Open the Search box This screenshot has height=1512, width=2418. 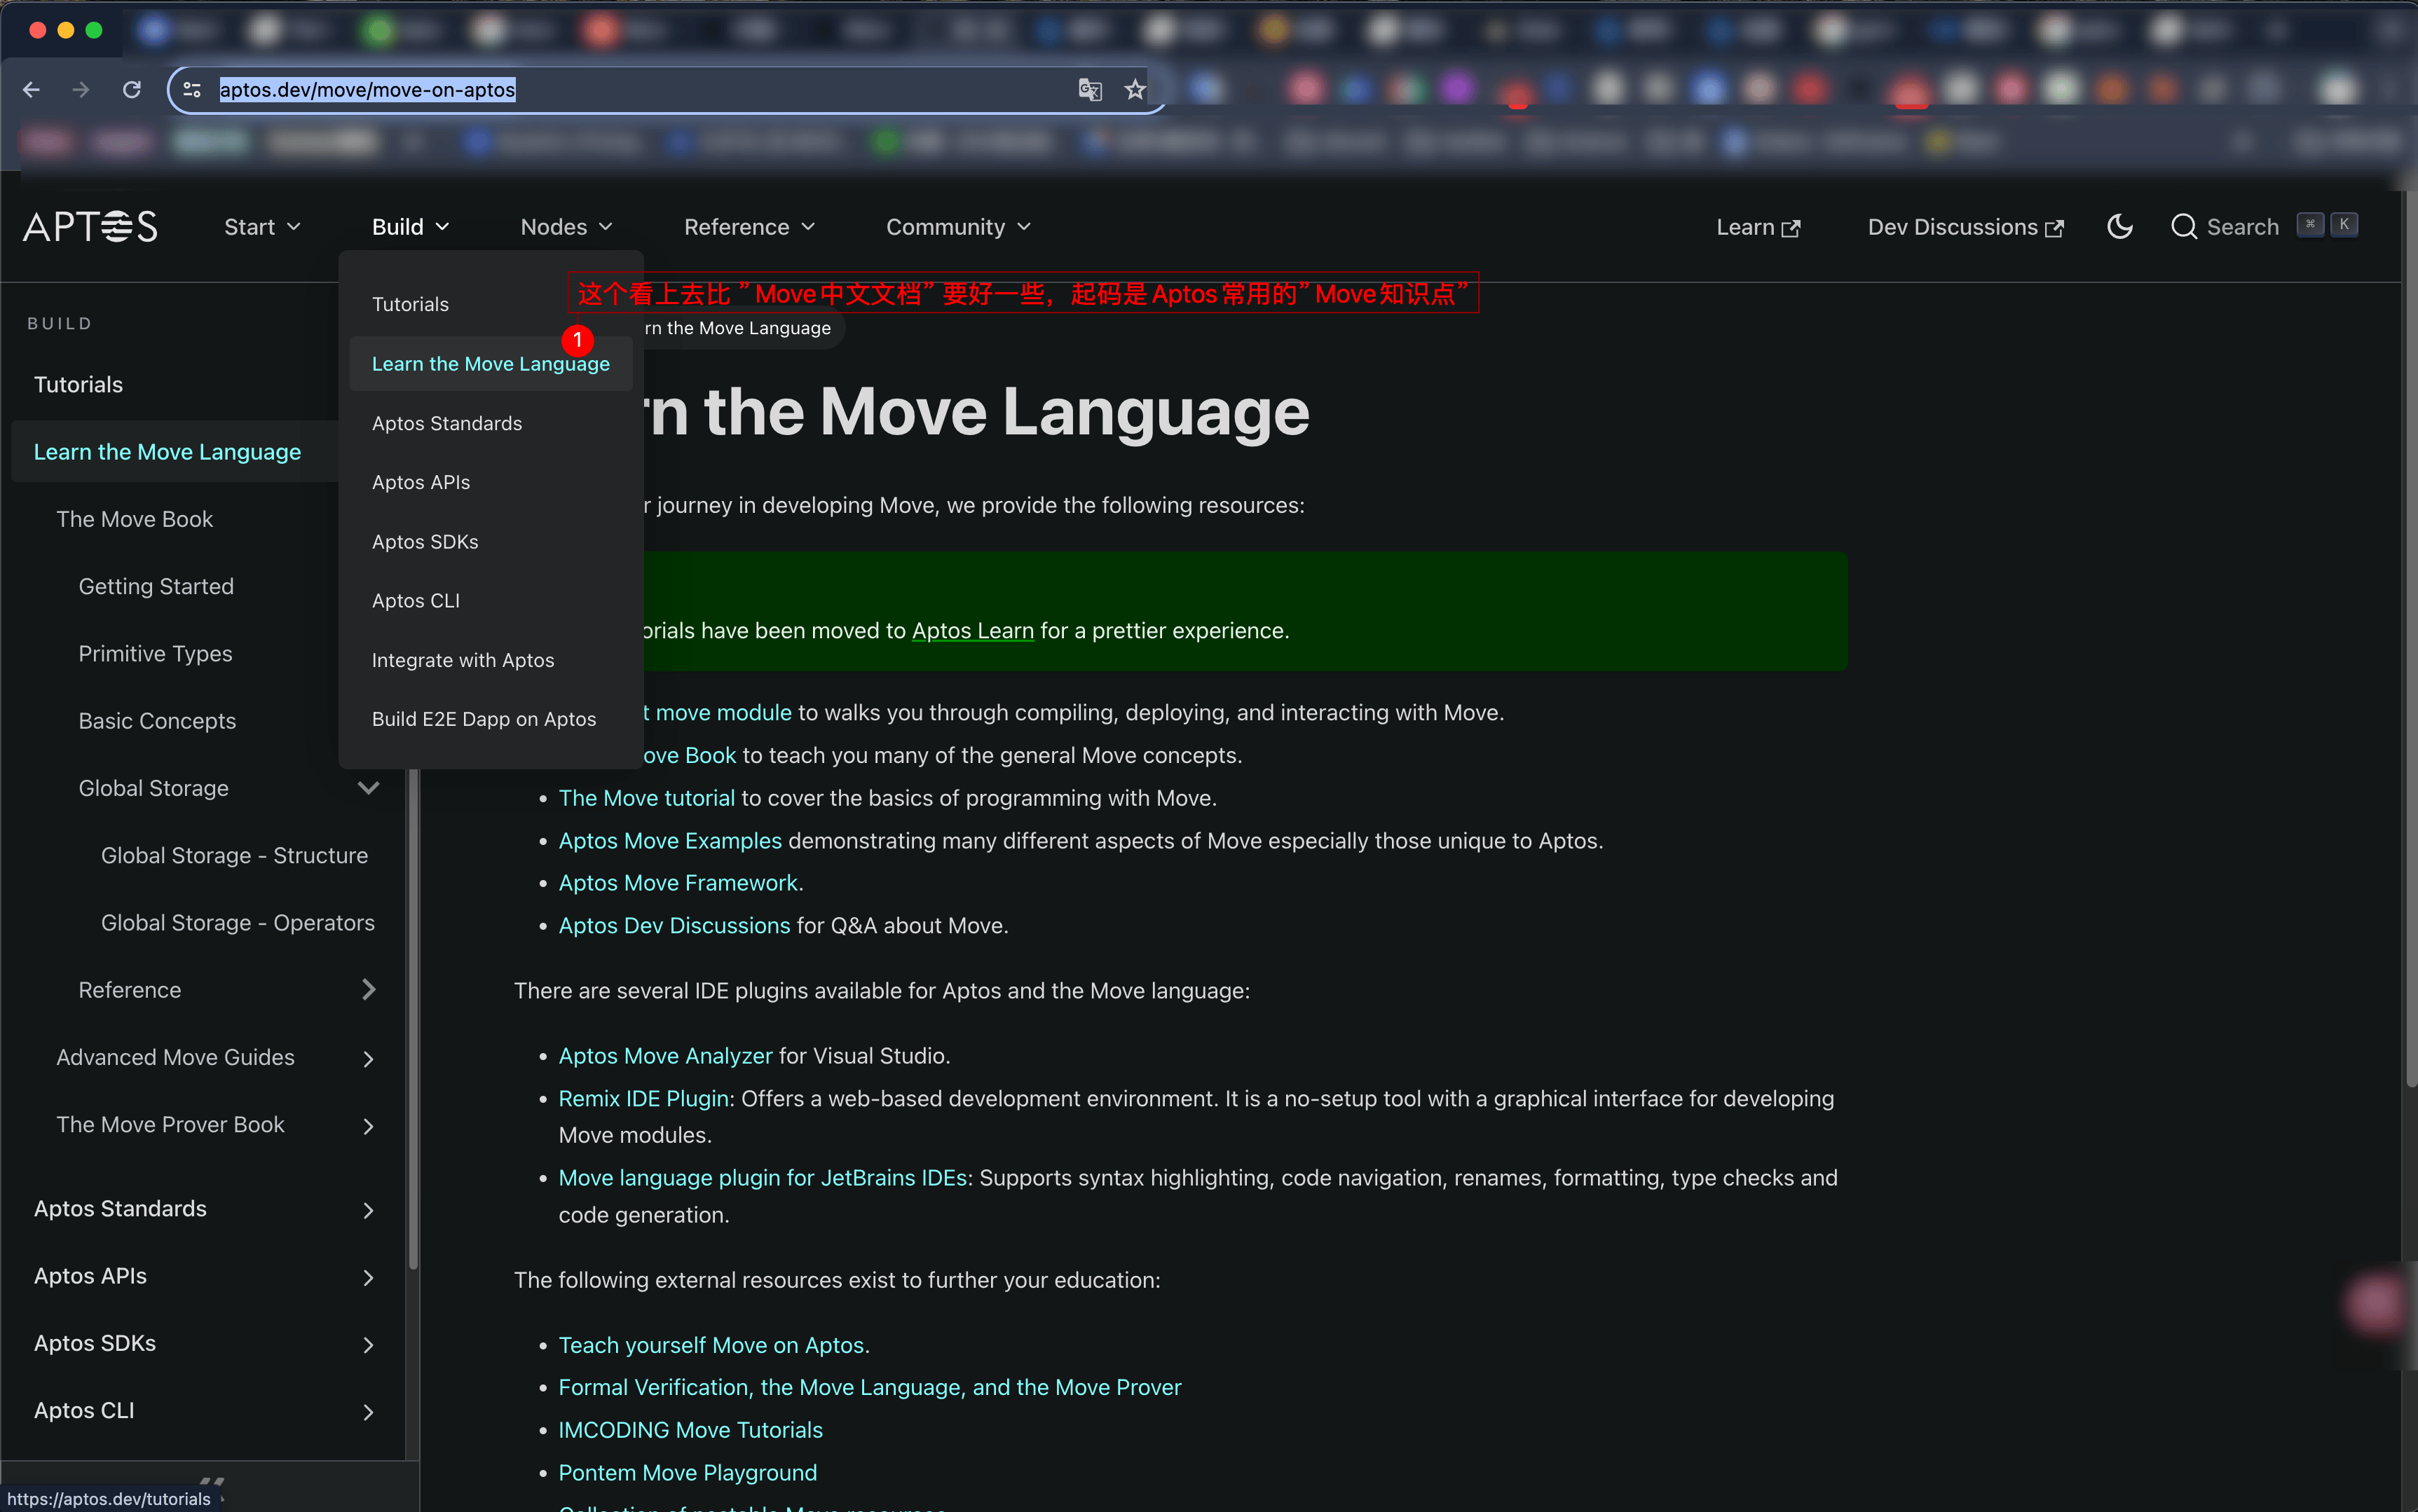(x=2264, y=227)
